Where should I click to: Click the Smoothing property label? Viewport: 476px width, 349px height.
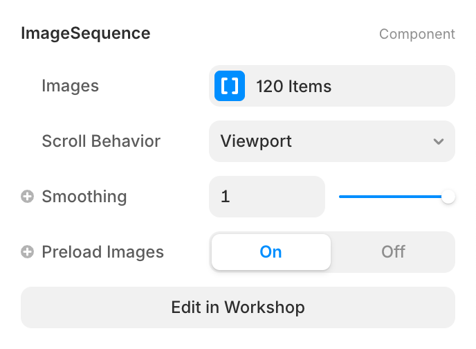pos(84,197)
